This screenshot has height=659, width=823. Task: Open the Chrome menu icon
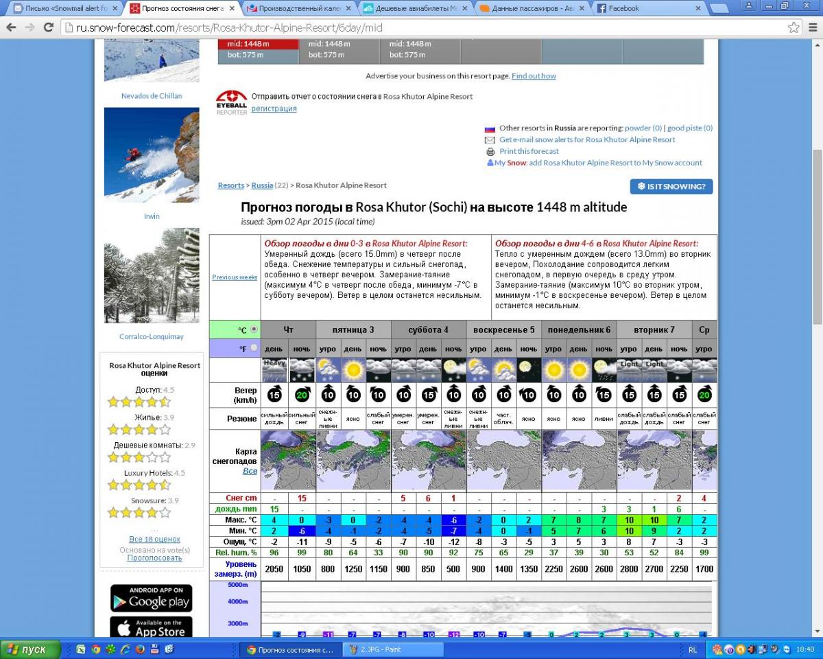pyautogui.click(x=812, y=27)
